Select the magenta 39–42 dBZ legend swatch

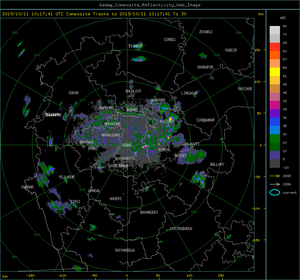[x=275, y=105]
